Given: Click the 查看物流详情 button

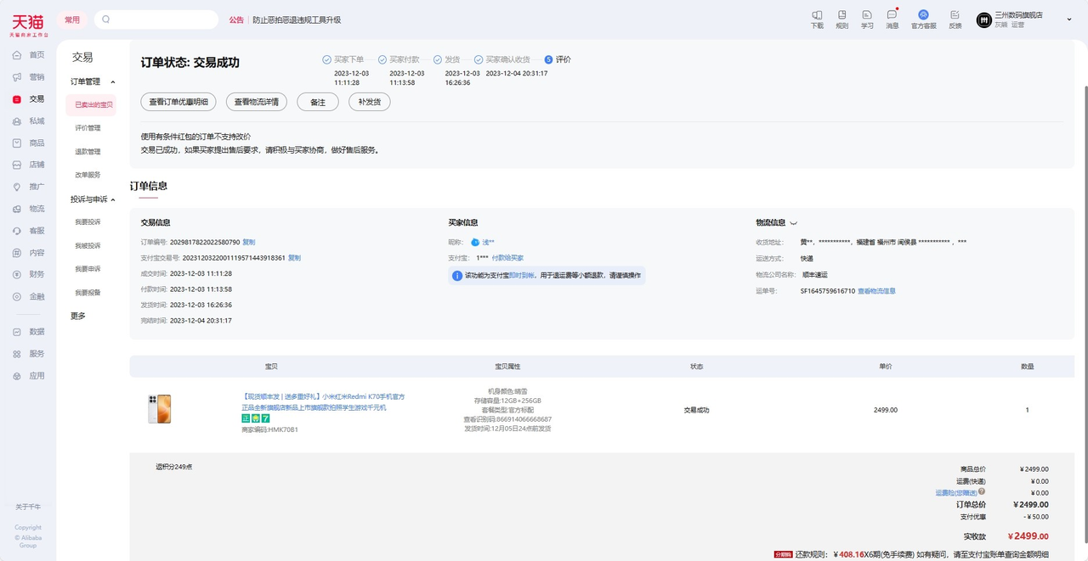Looking at the screenshot, I should 257,102.
